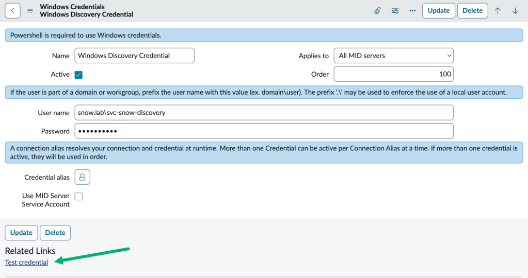This screenshot has height=278, width=528.
Task: Click the domain prefix info message
Action: coord(264,92)
